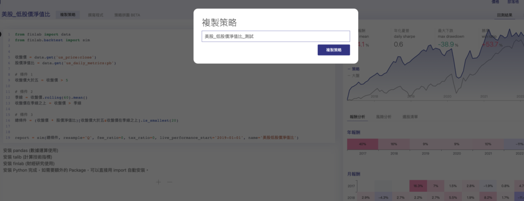Open the 風險分析 tab
The height and width of the screenshot is (201, 524).
pyautogui.click(x=384, y=117)
